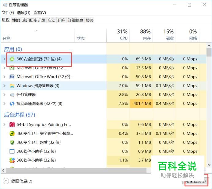Select the 401.4 MB memory cell
212x189 pixels.
[x=142, y=104]
